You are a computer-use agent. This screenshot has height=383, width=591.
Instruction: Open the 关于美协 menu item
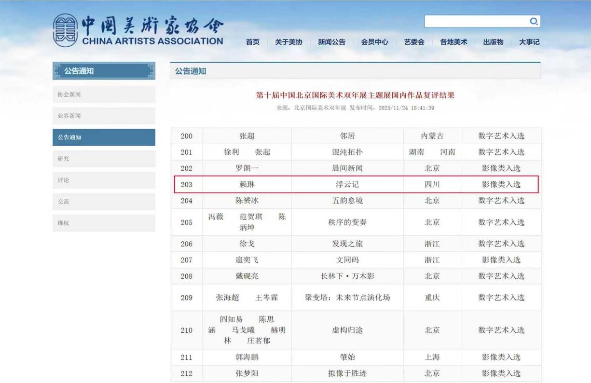coord(289,42)
